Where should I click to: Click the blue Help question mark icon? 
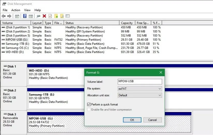pyautogui.click(x=25, y=16)
